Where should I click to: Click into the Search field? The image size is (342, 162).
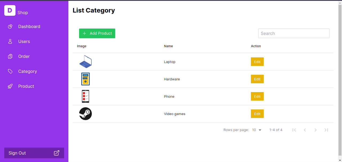294,33
